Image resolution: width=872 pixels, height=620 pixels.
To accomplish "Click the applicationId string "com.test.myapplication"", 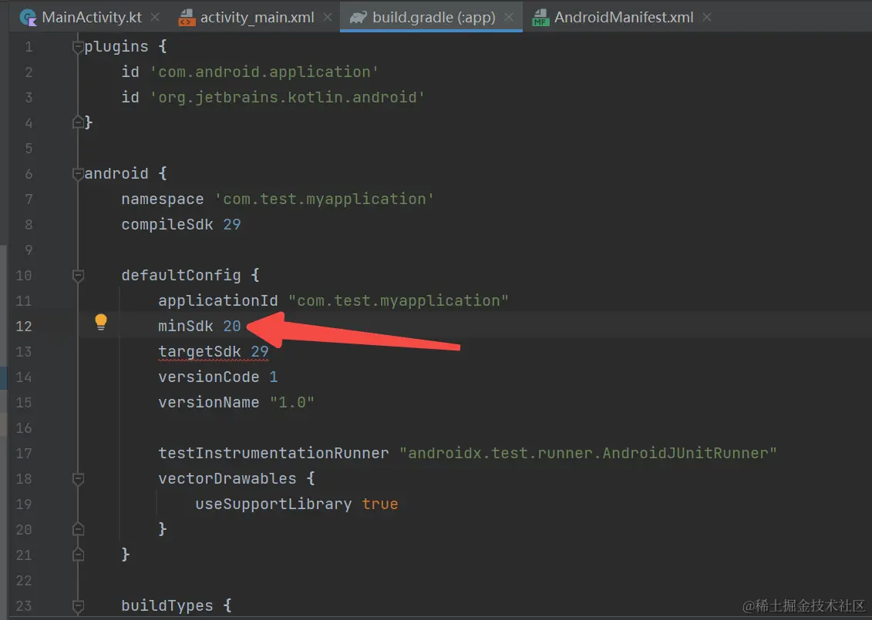I will tap(398, 300).
